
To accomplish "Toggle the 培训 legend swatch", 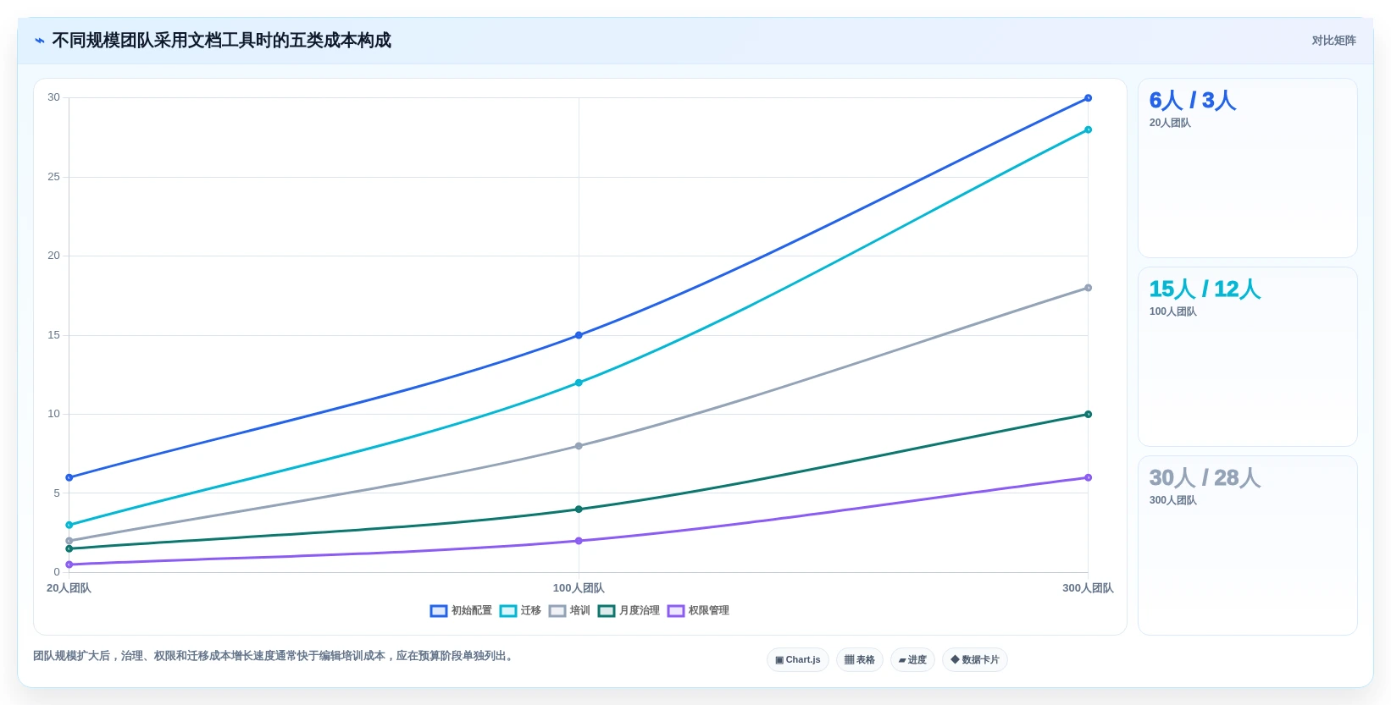I will point(557,611).
